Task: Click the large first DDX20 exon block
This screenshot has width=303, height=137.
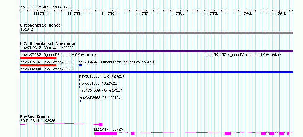Action: point(106,133)
